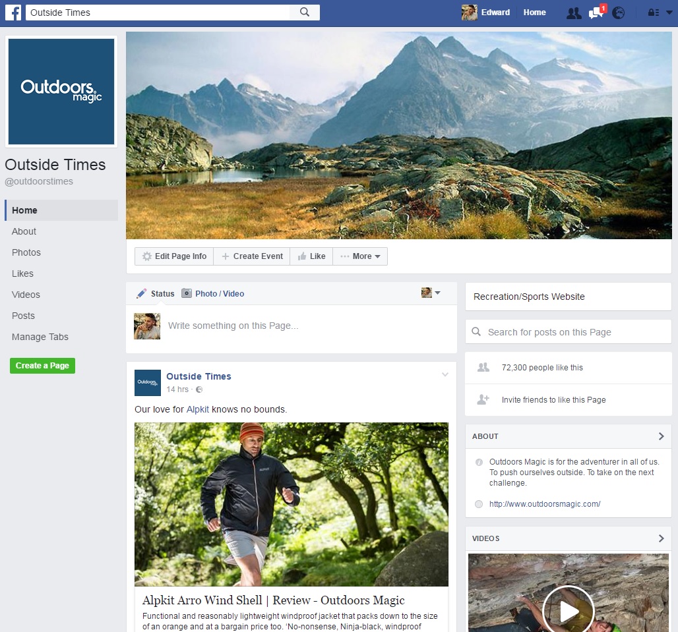Go to Home in top bar
678x632 pixels.
pos(534,13)
